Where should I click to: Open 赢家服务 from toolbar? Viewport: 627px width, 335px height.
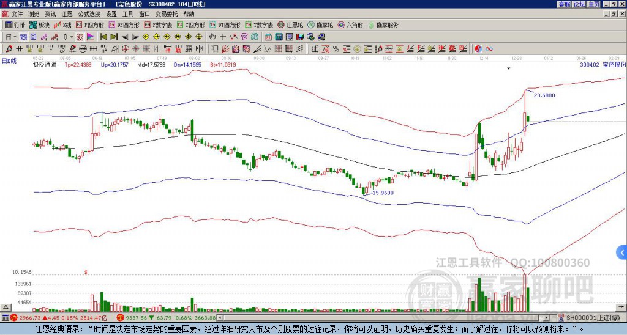point(383,24)
